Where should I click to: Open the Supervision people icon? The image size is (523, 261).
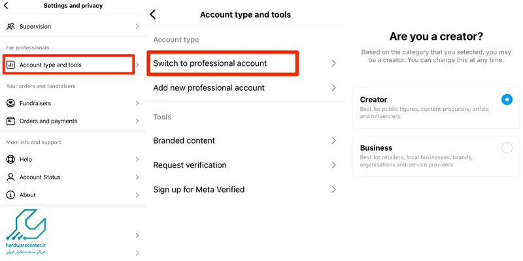coord(10,26)
